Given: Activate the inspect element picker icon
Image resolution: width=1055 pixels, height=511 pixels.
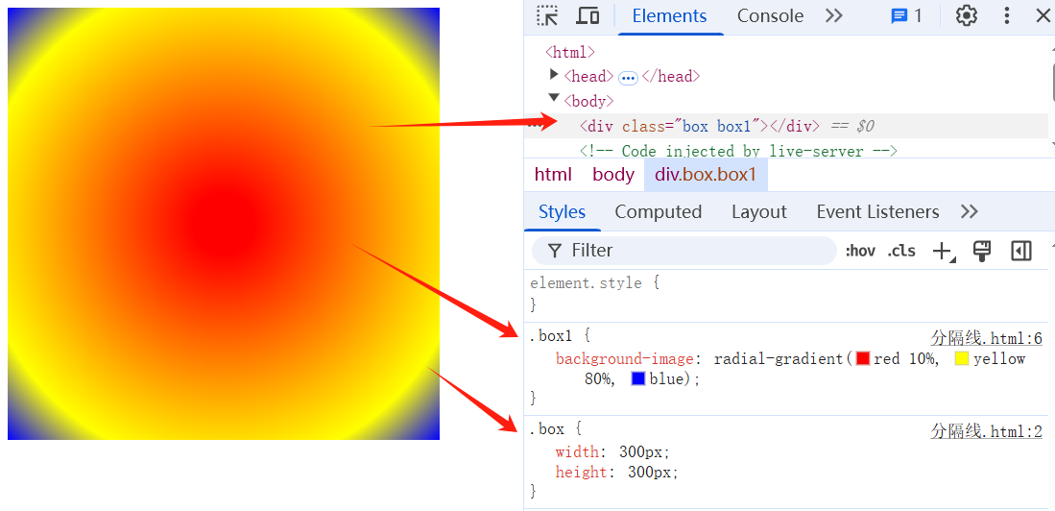Looking at the screenshot, I should pos(547,15).
